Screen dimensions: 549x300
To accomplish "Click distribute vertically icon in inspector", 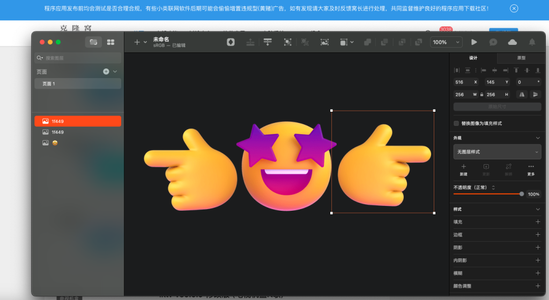I will (x=468, y=70).
